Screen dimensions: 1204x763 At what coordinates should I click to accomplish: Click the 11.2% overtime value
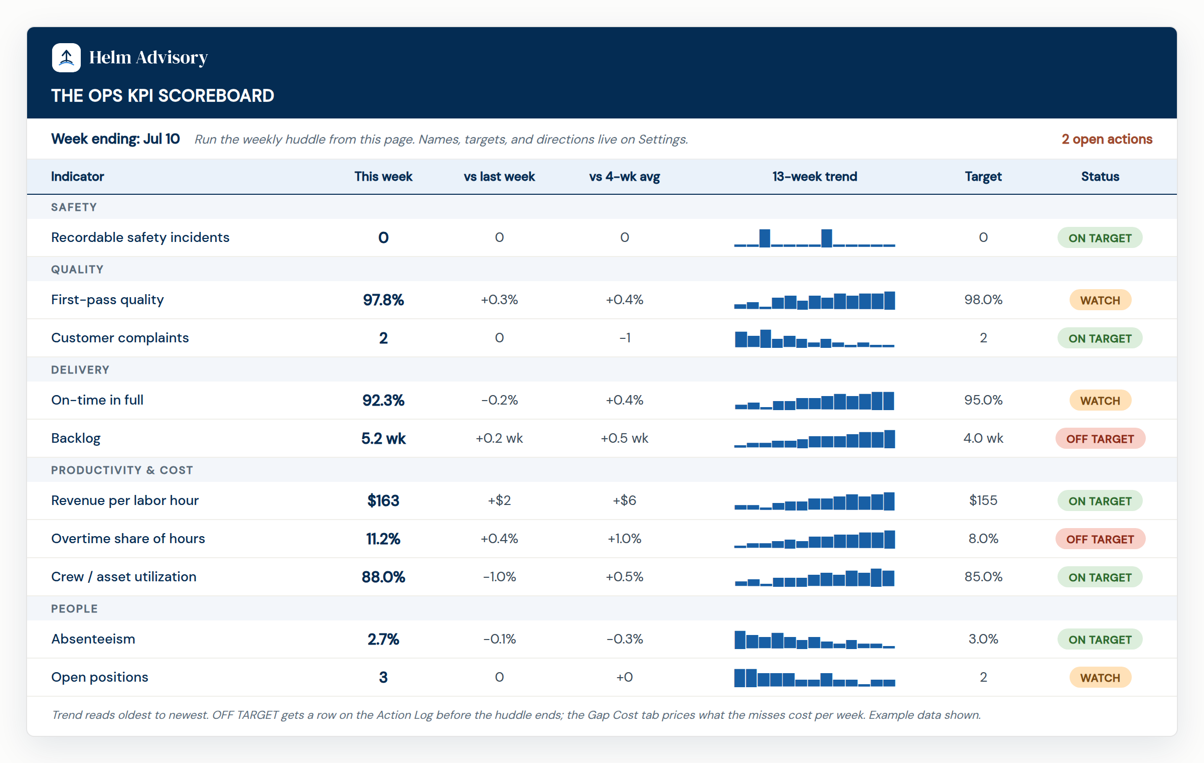pos(383,539)
